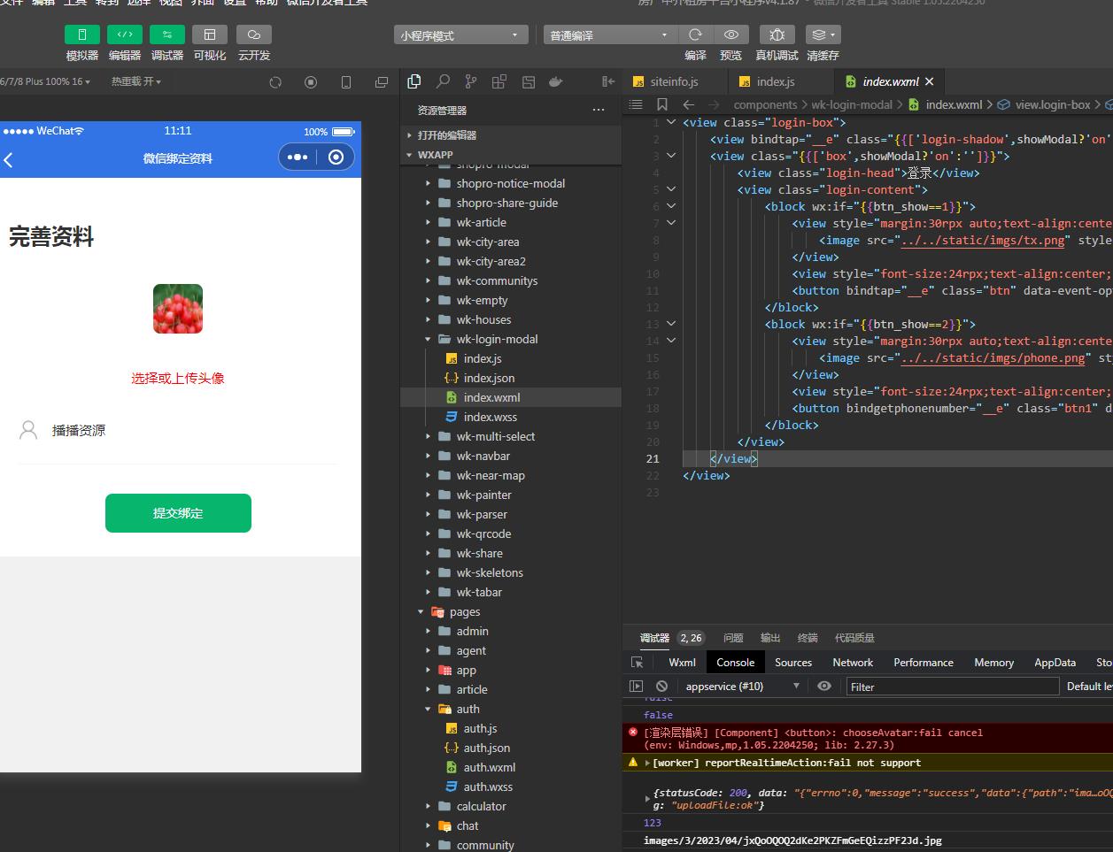Toggle the Debugger (调试器) panel button
This screenshot has width=1113, height=852.
(167, 35)
